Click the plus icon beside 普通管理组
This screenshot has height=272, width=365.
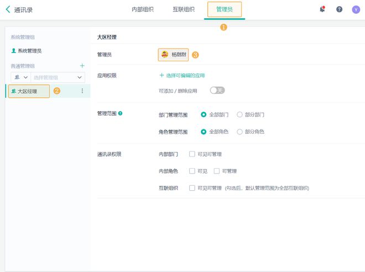(82, 66)
